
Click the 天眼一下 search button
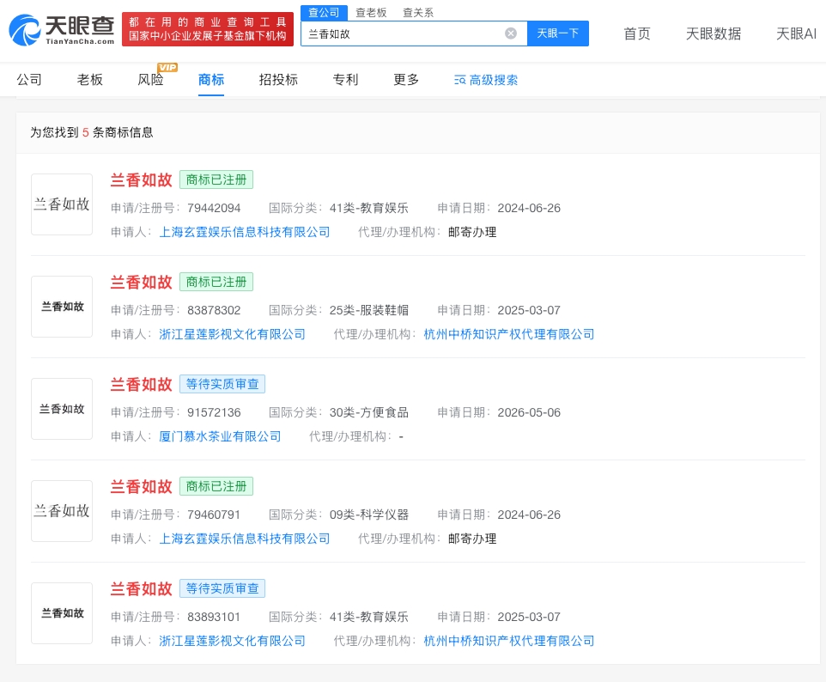click(558, 33)
